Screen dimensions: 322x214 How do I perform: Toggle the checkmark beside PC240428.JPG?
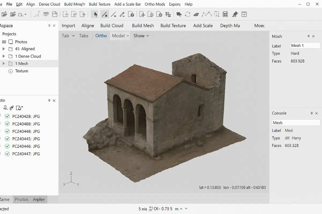[7, 116]
